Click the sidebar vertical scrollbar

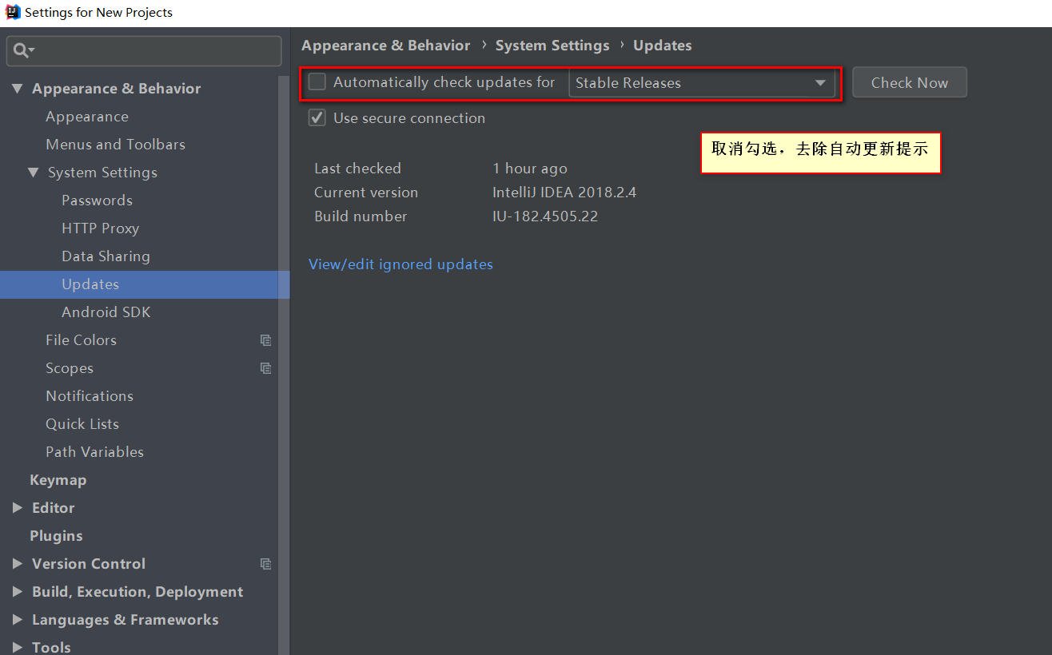coord(284,365)
